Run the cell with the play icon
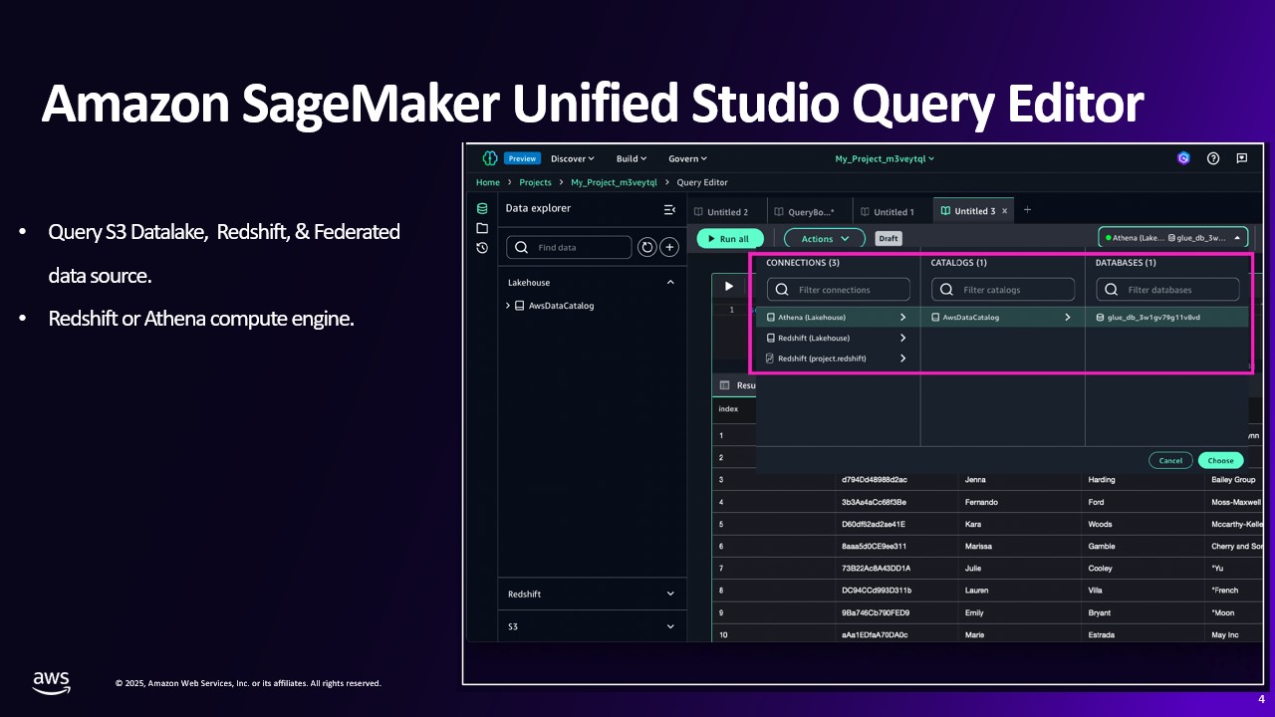This screenshot has height=717, width=1275. (x=729, y=287)
